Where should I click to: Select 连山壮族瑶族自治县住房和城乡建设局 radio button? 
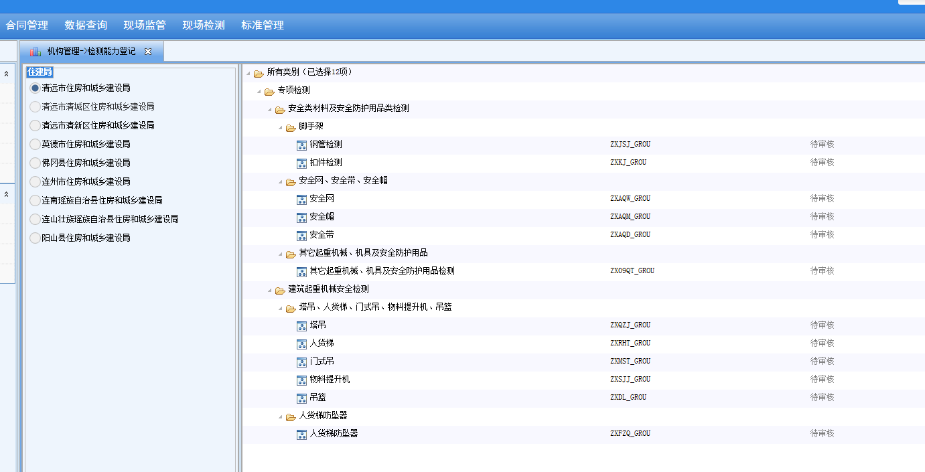tap(35, 219)
